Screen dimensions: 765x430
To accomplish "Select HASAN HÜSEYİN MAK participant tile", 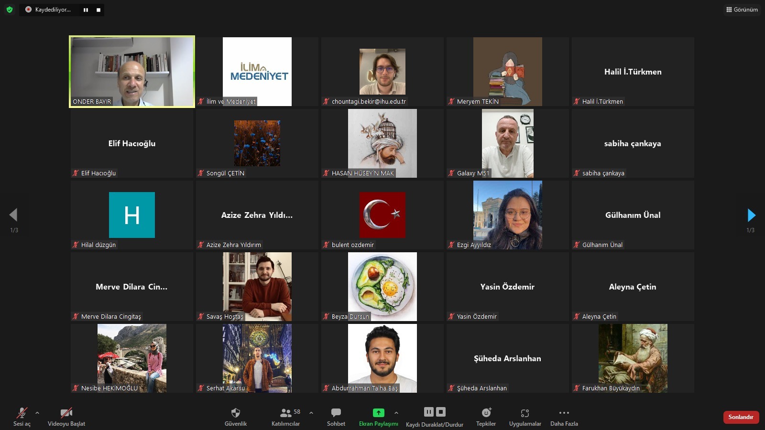I will click(382, 143).
